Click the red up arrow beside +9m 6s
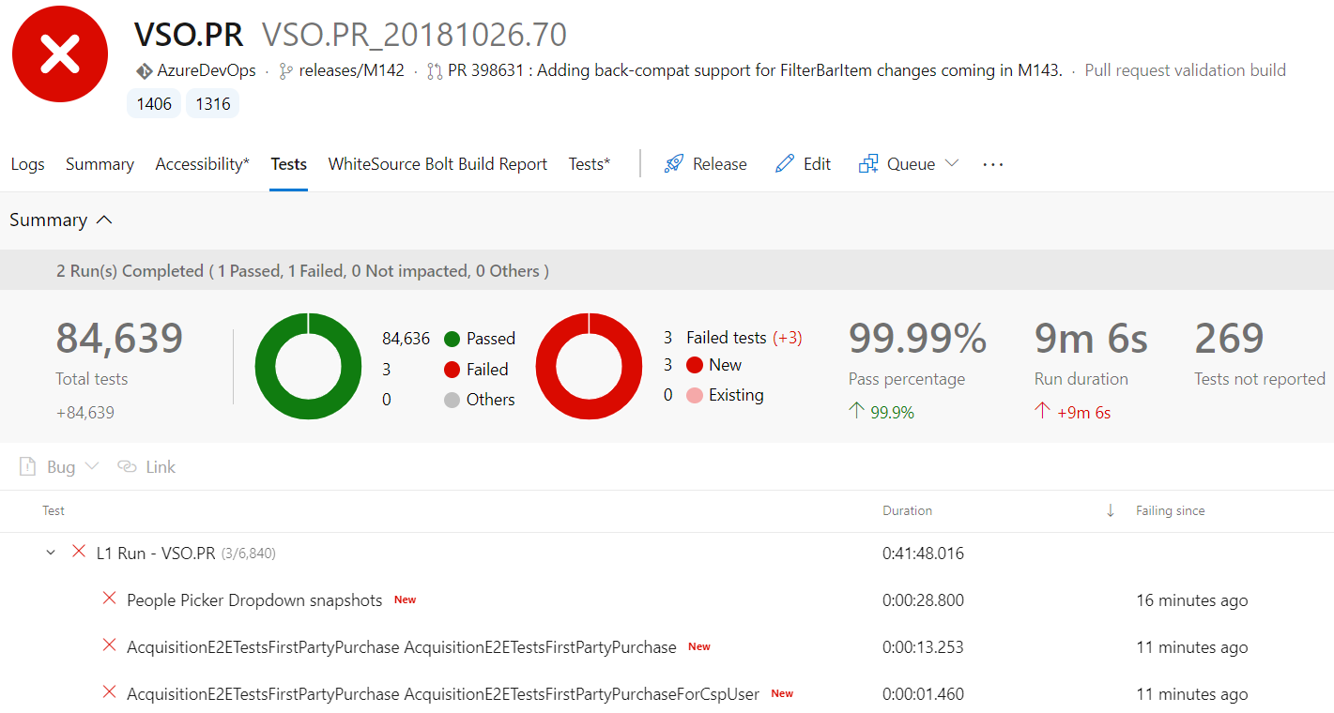The width and height of the screenshot is (1334, 713). tap(1042, 411)
